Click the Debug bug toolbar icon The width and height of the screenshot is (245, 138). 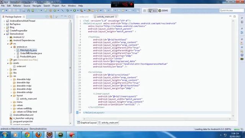[68, 10]
